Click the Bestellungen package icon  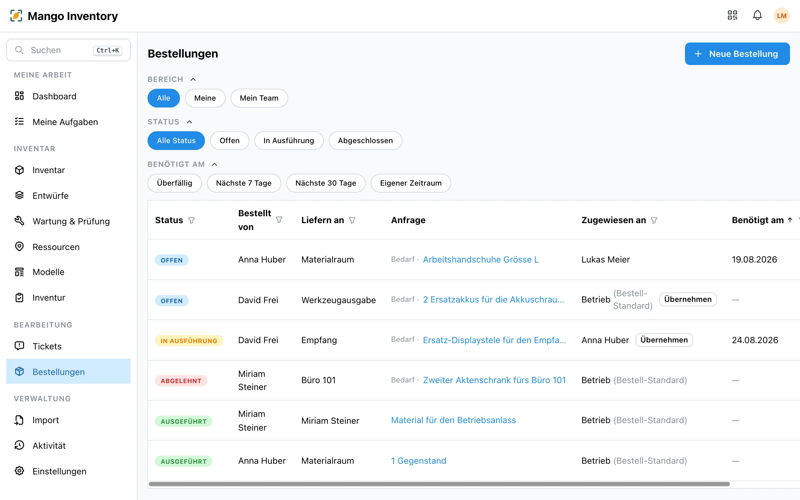(19, 371)
